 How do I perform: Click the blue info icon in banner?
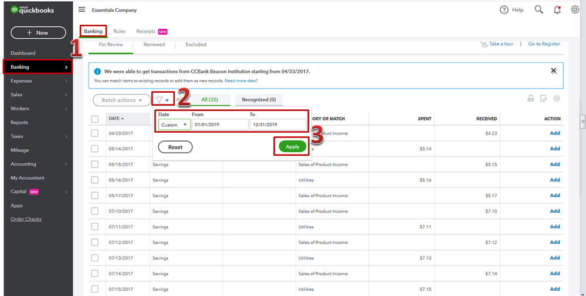coord(97,71)
